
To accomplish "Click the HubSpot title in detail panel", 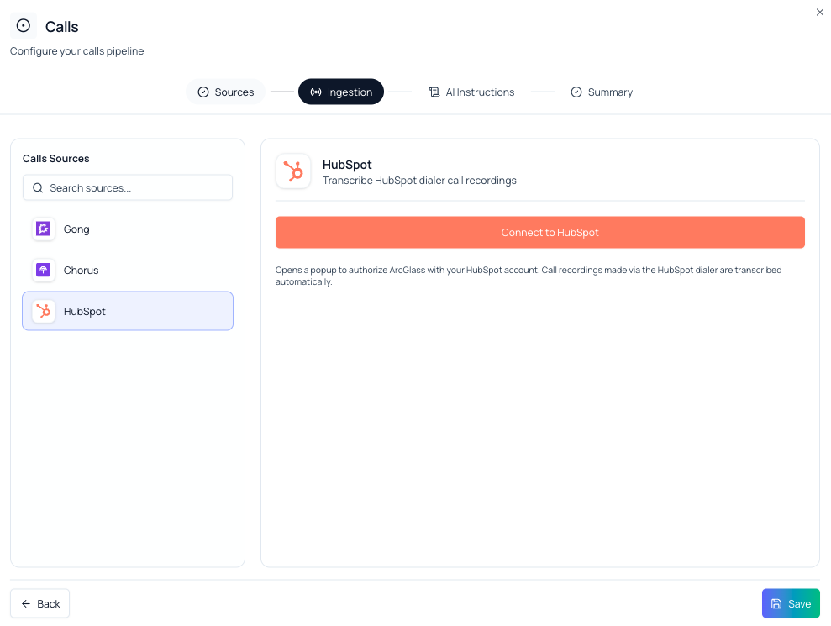I will [347, 165].
